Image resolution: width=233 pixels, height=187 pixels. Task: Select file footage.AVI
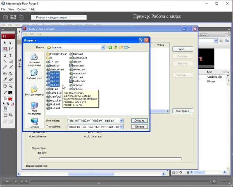78,58
